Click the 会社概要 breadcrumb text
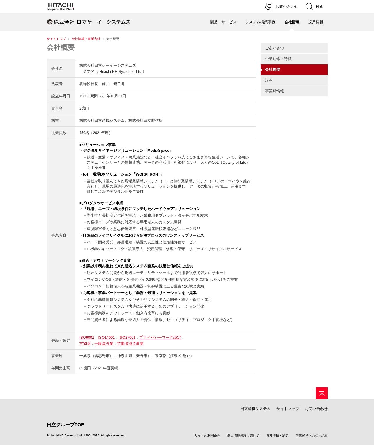The image size is (374, 445). 113,39
